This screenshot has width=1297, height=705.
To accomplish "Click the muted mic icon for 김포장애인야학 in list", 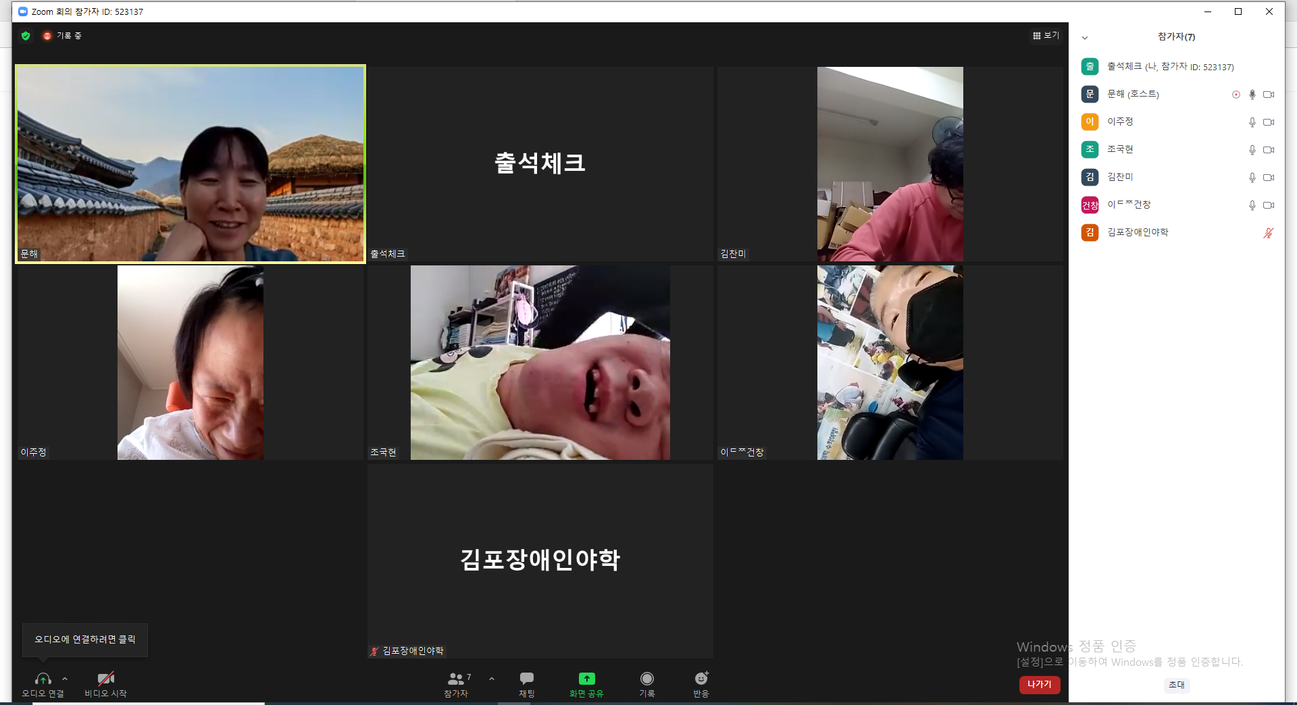I will coord(1269,233).
